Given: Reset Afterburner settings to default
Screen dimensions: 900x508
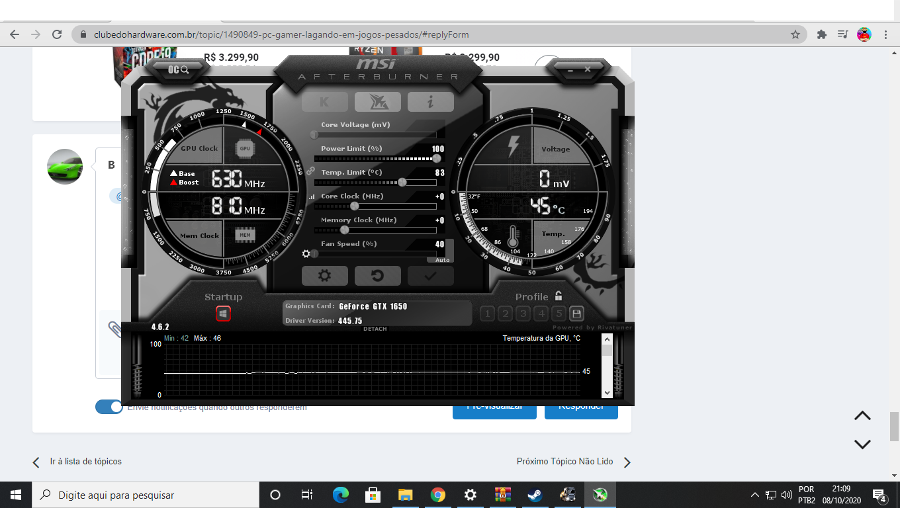Looking at the screenshot, I should point(377,276).
